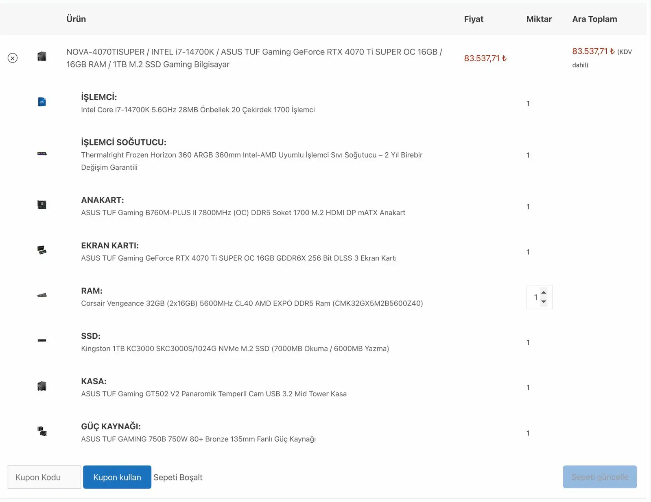The height and width of the screenshot is (502, 651).
Task: Select the Corsair Vengeance 32GB description
Action: (x=252, y=303)
